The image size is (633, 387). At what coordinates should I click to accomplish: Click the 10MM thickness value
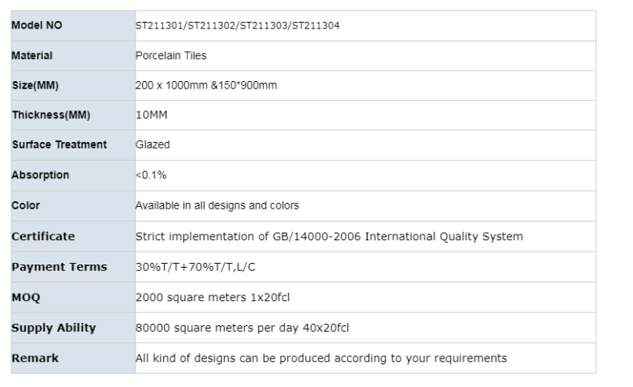(x=151, y=115)
